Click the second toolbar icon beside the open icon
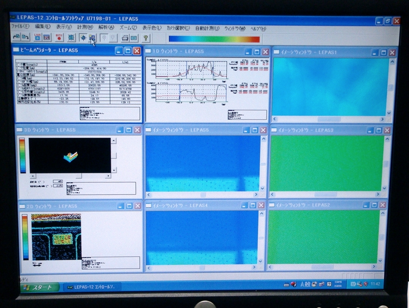 click(x=25, y=37)
